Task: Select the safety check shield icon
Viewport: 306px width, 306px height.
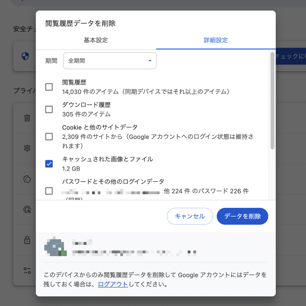Action: coord(25,56)
